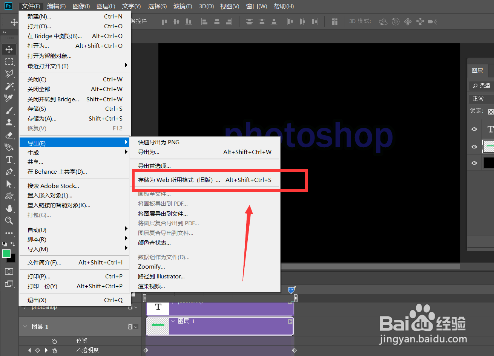Click the Auto-Align Layers icon
494x356 pixels.
pos(334,22)
